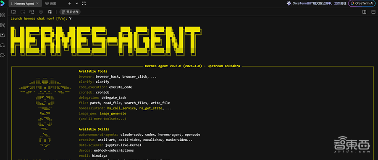Open the OrcaTerm AI assistant button
378x160 pixels.
[362, 3]
